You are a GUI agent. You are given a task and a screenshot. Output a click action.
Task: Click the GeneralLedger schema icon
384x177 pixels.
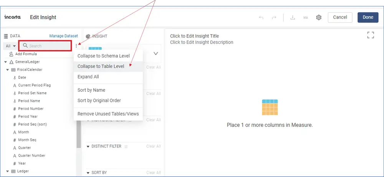point(11,62)
